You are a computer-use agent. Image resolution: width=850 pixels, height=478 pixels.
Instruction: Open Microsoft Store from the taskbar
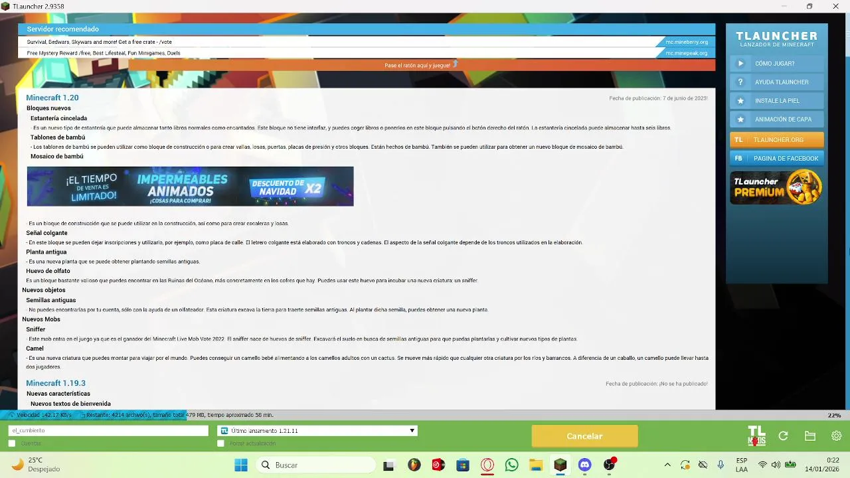click(x=463, y=465)
